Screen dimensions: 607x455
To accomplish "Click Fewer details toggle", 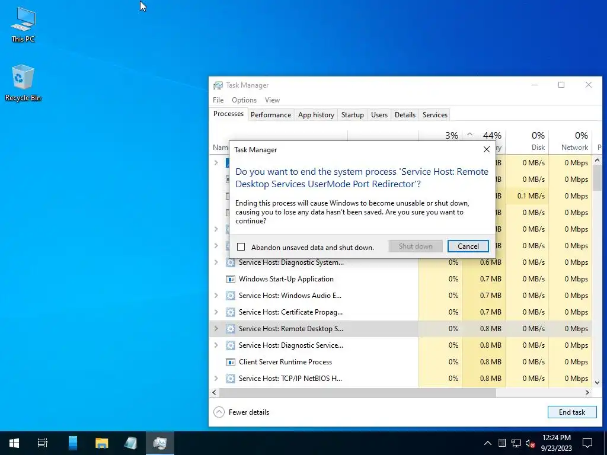I will click(x=241, y=412).
